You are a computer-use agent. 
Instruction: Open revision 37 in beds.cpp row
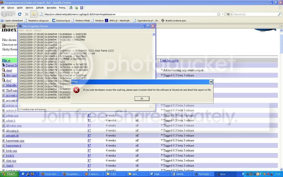click(x=89, y=150)
